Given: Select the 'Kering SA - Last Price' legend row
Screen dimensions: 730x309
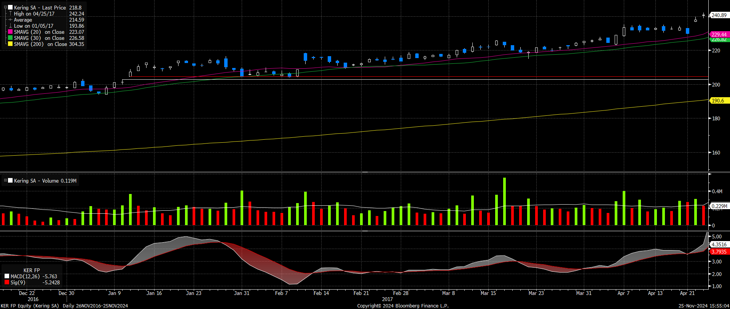Looking at the screenshot, I should tap(46, 8).
